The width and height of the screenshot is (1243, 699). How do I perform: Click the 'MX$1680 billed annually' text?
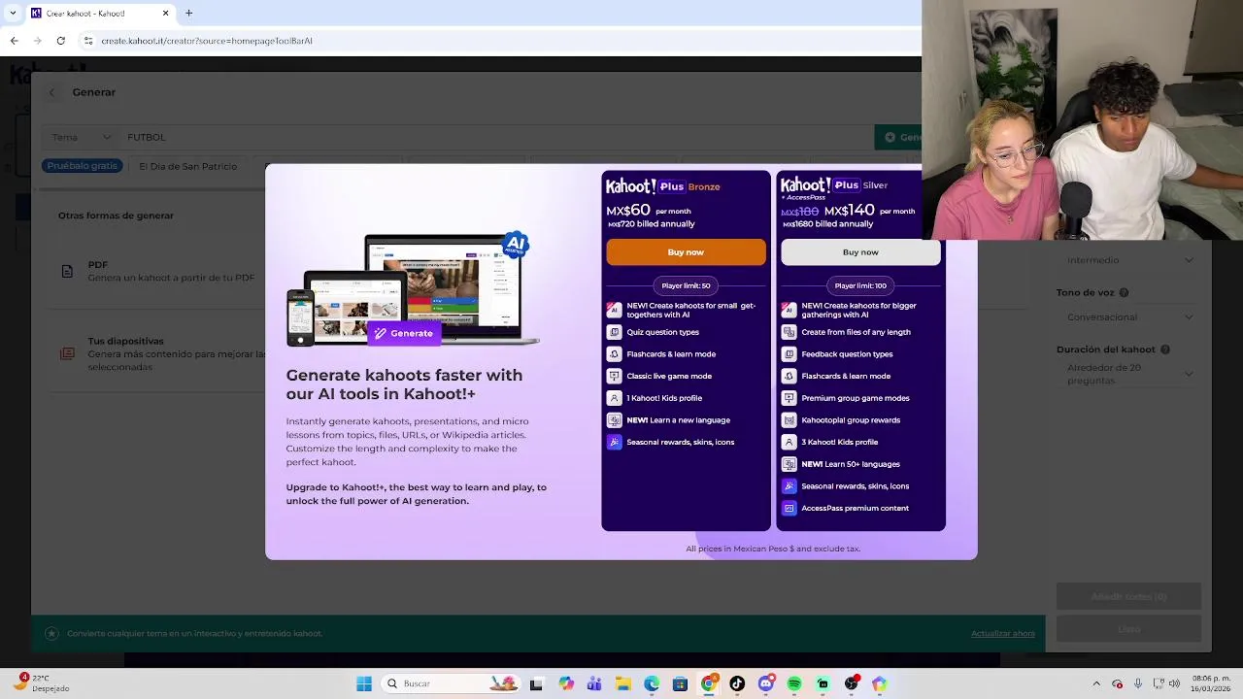click(x=827, y=224)
